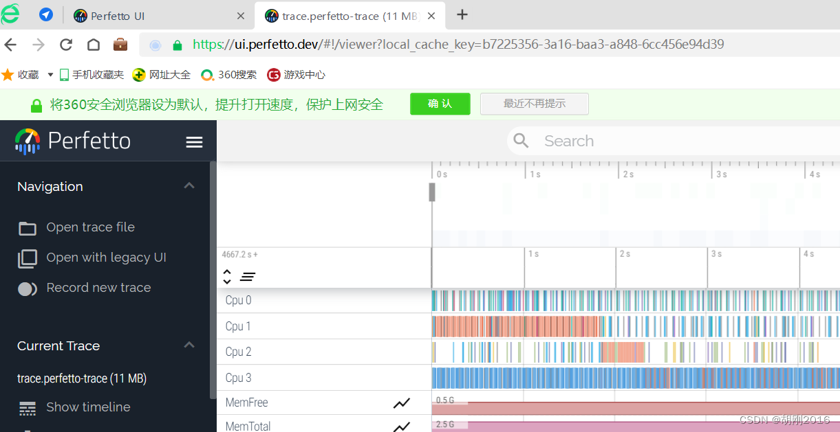
Task: Select the trace.perfetto-trace (11 MB) tab
Action: click(351, 16)
